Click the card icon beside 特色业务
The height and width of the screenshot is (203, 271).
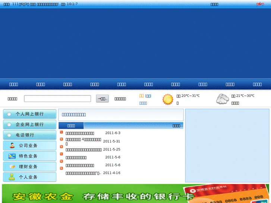pyautogui.click(x=12, y=156)
